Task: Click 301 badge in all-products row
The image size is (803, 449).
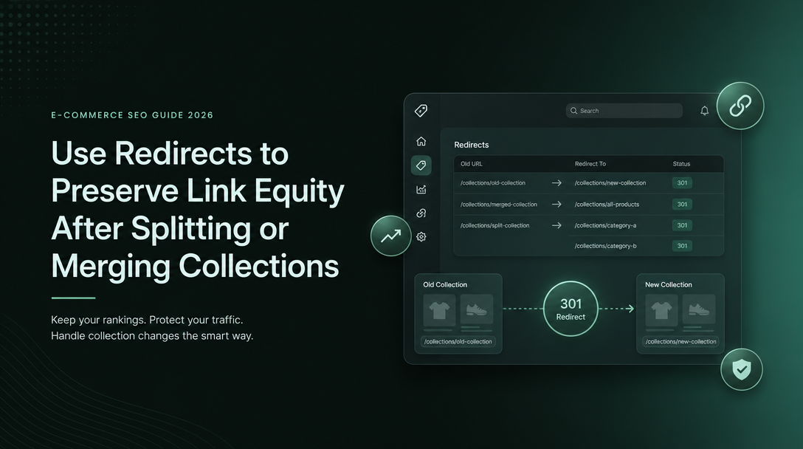Action: (682, 205)
